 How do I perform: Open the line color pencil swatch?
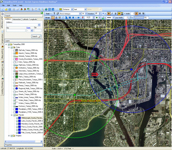[x=103, y=18]
